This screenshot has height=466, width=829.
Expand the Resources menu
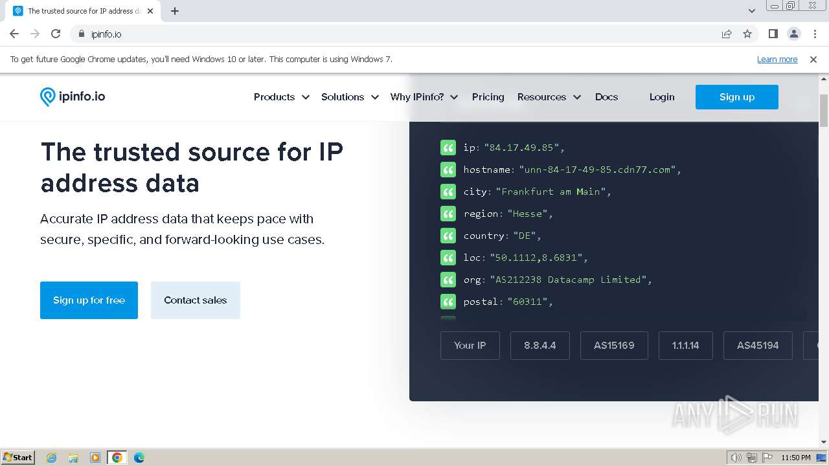pyautogui.click(x=549, y=97)
